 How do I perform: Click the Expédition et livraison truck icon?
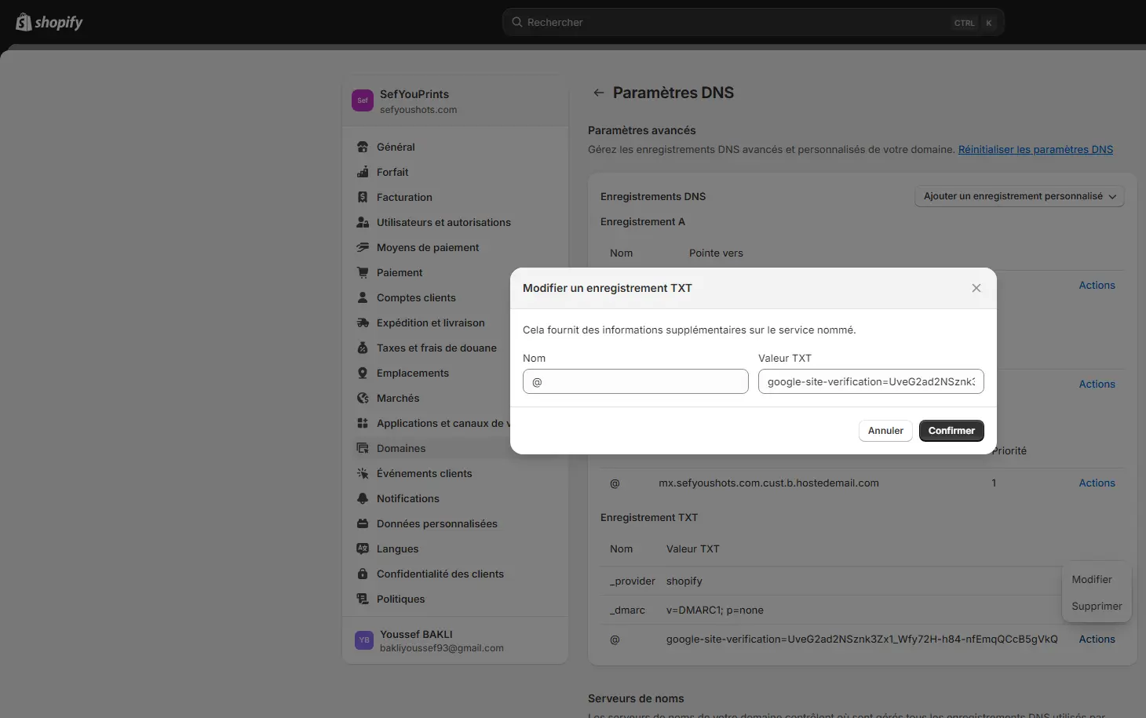coord(363,323)
